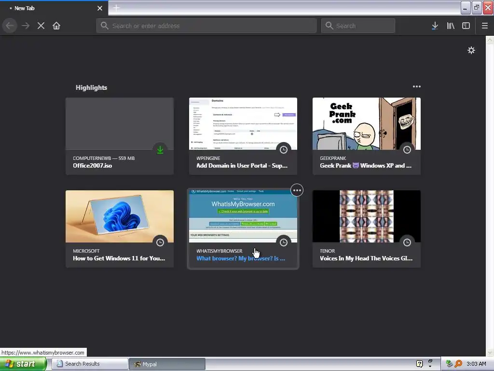Click green download icon on Office2007 card
This screenshot has width=494, height=371.
pos(160,150)
